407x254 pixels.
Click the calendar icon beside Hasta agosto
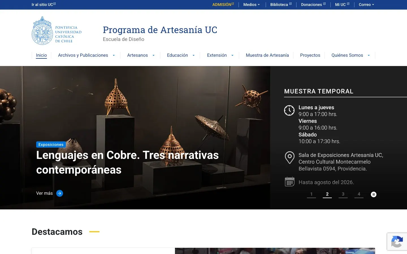point(289,182)
